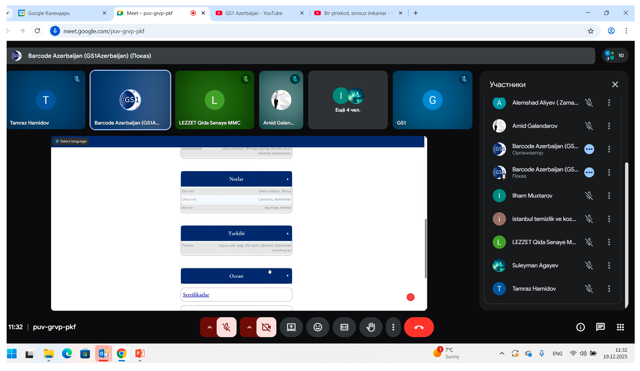Expand audio settings arrow beside microphone

coord(209,327)
